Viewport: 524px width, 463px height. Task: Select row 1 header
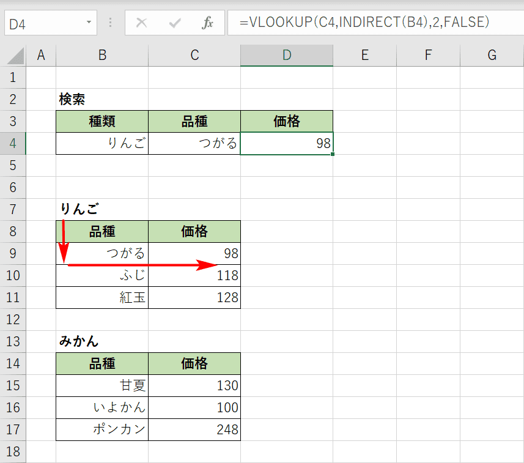point(13,78)
